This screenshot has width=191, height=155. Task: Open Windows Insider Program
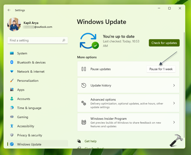pyautogui.click(x=128, y=122)
